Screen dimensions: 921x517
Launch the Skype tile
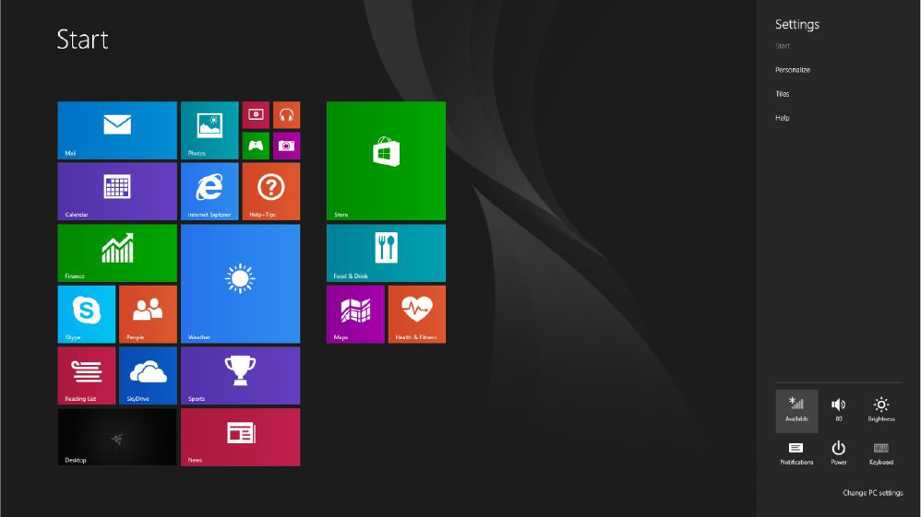point(87,314)
